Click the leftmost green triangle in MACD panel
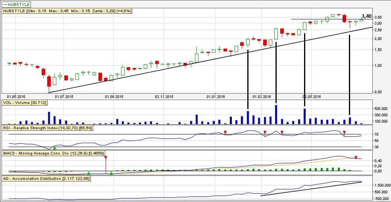The height and width of the screenshot is (202, 391). click(89, 173)
